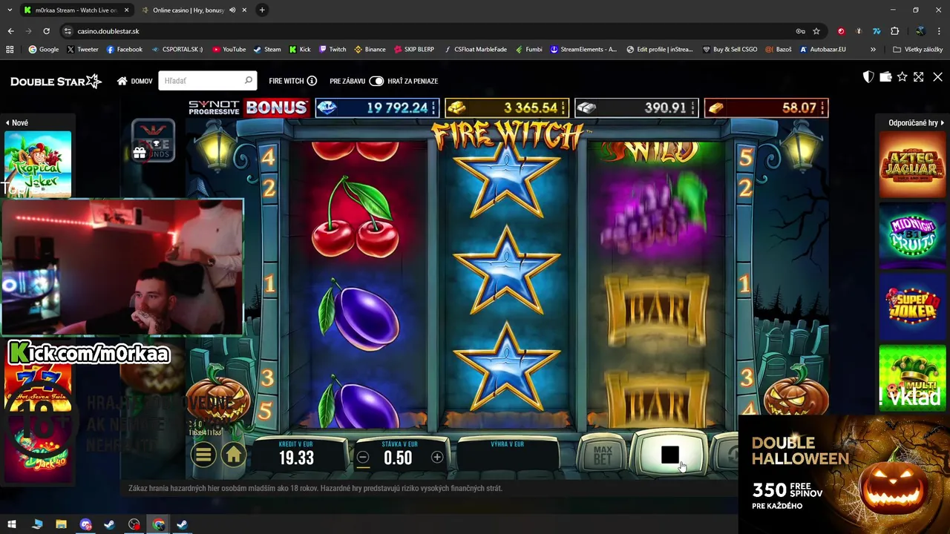Open the SKIP BLERP bookmark

[x=413, y=50]
